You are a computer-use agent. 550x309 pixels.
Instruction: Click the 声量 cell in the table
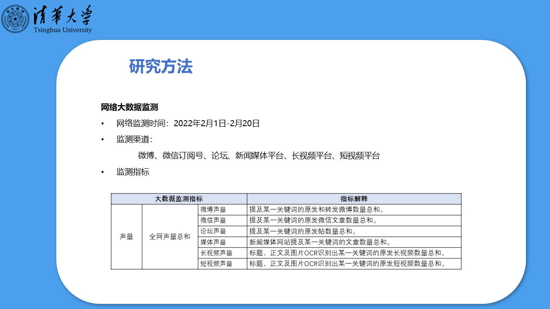point(126,236)
